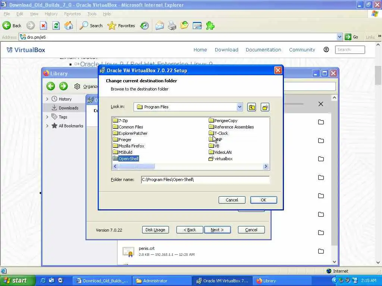Open the Tools menu in IE

coord(92,14)
